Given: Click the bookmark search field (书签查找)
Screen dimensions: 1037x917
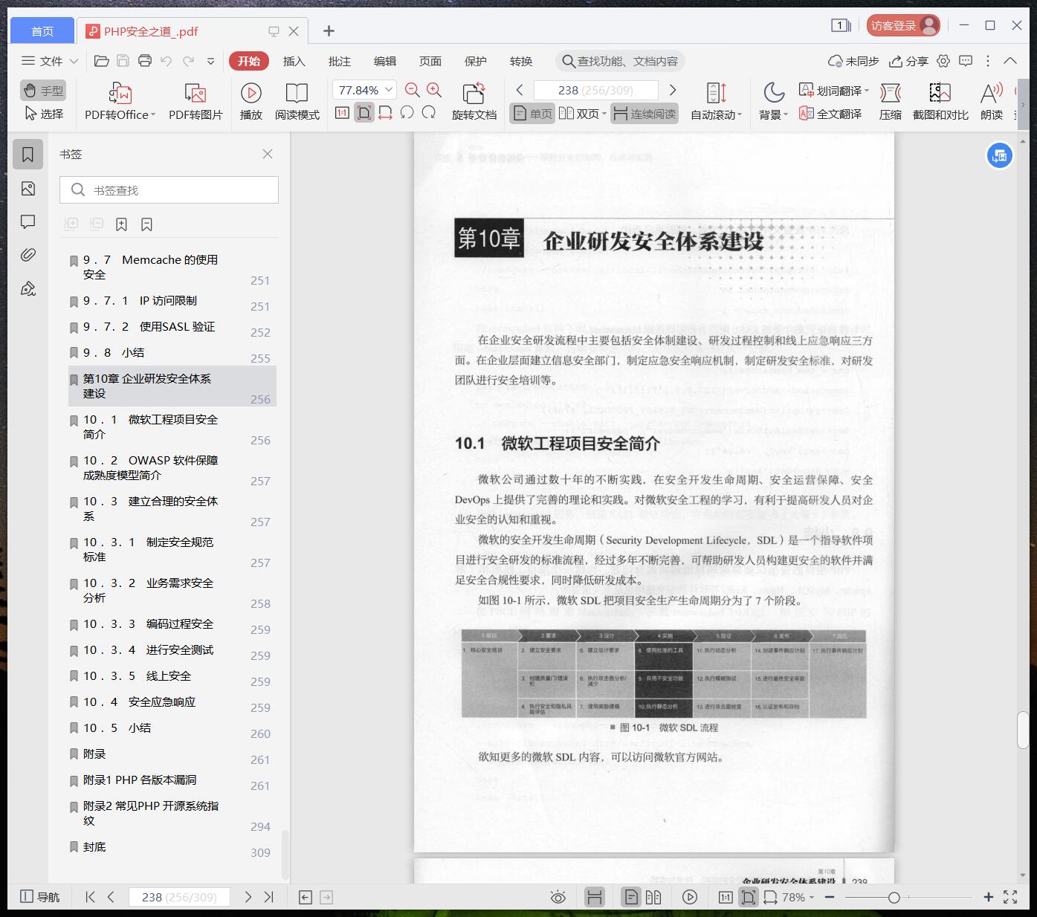Looking at the screenshot, I should 169,190.
